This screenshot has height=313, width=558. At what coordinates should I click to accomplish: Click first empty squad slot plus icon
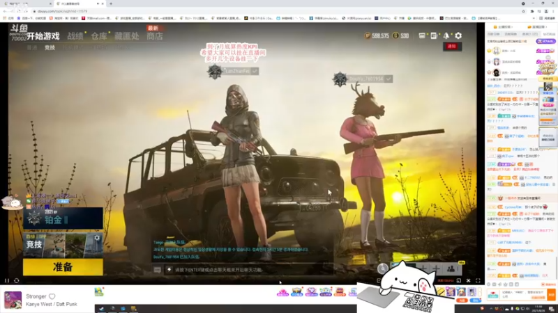[423, 268]
